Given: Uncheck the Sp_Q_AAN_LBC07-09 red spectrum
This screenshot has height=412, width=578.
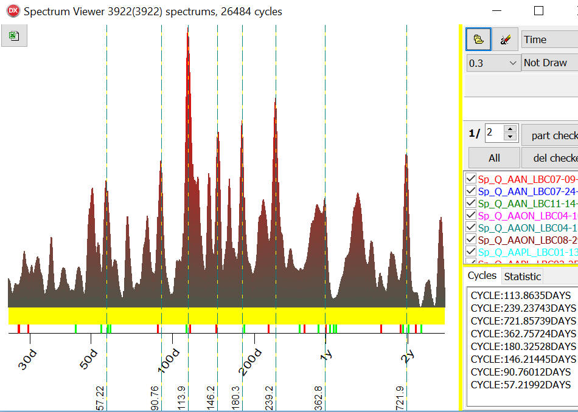Looking at the screenshot, I should pos(471,179).
